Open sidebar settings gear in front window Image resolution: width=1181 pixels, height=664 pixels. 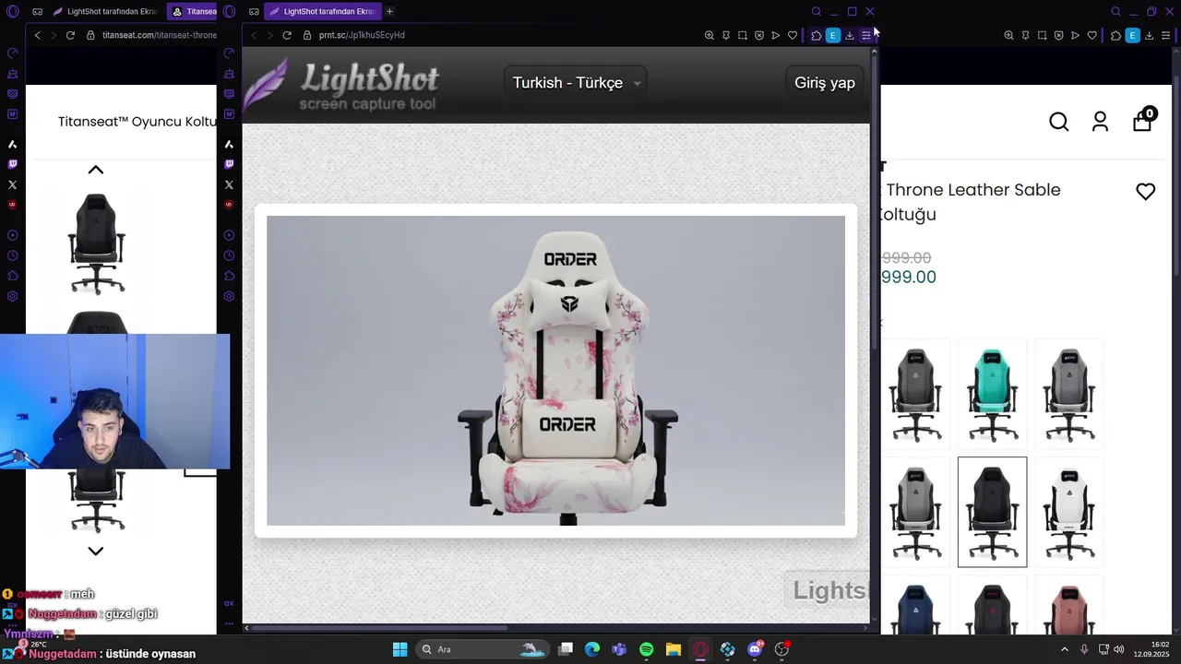pyautogui.click(x=229, y=296)
